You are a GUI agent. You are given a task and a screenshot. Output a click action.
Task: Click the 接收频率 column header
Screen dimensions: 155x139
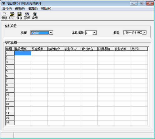[x=22, y=49]
